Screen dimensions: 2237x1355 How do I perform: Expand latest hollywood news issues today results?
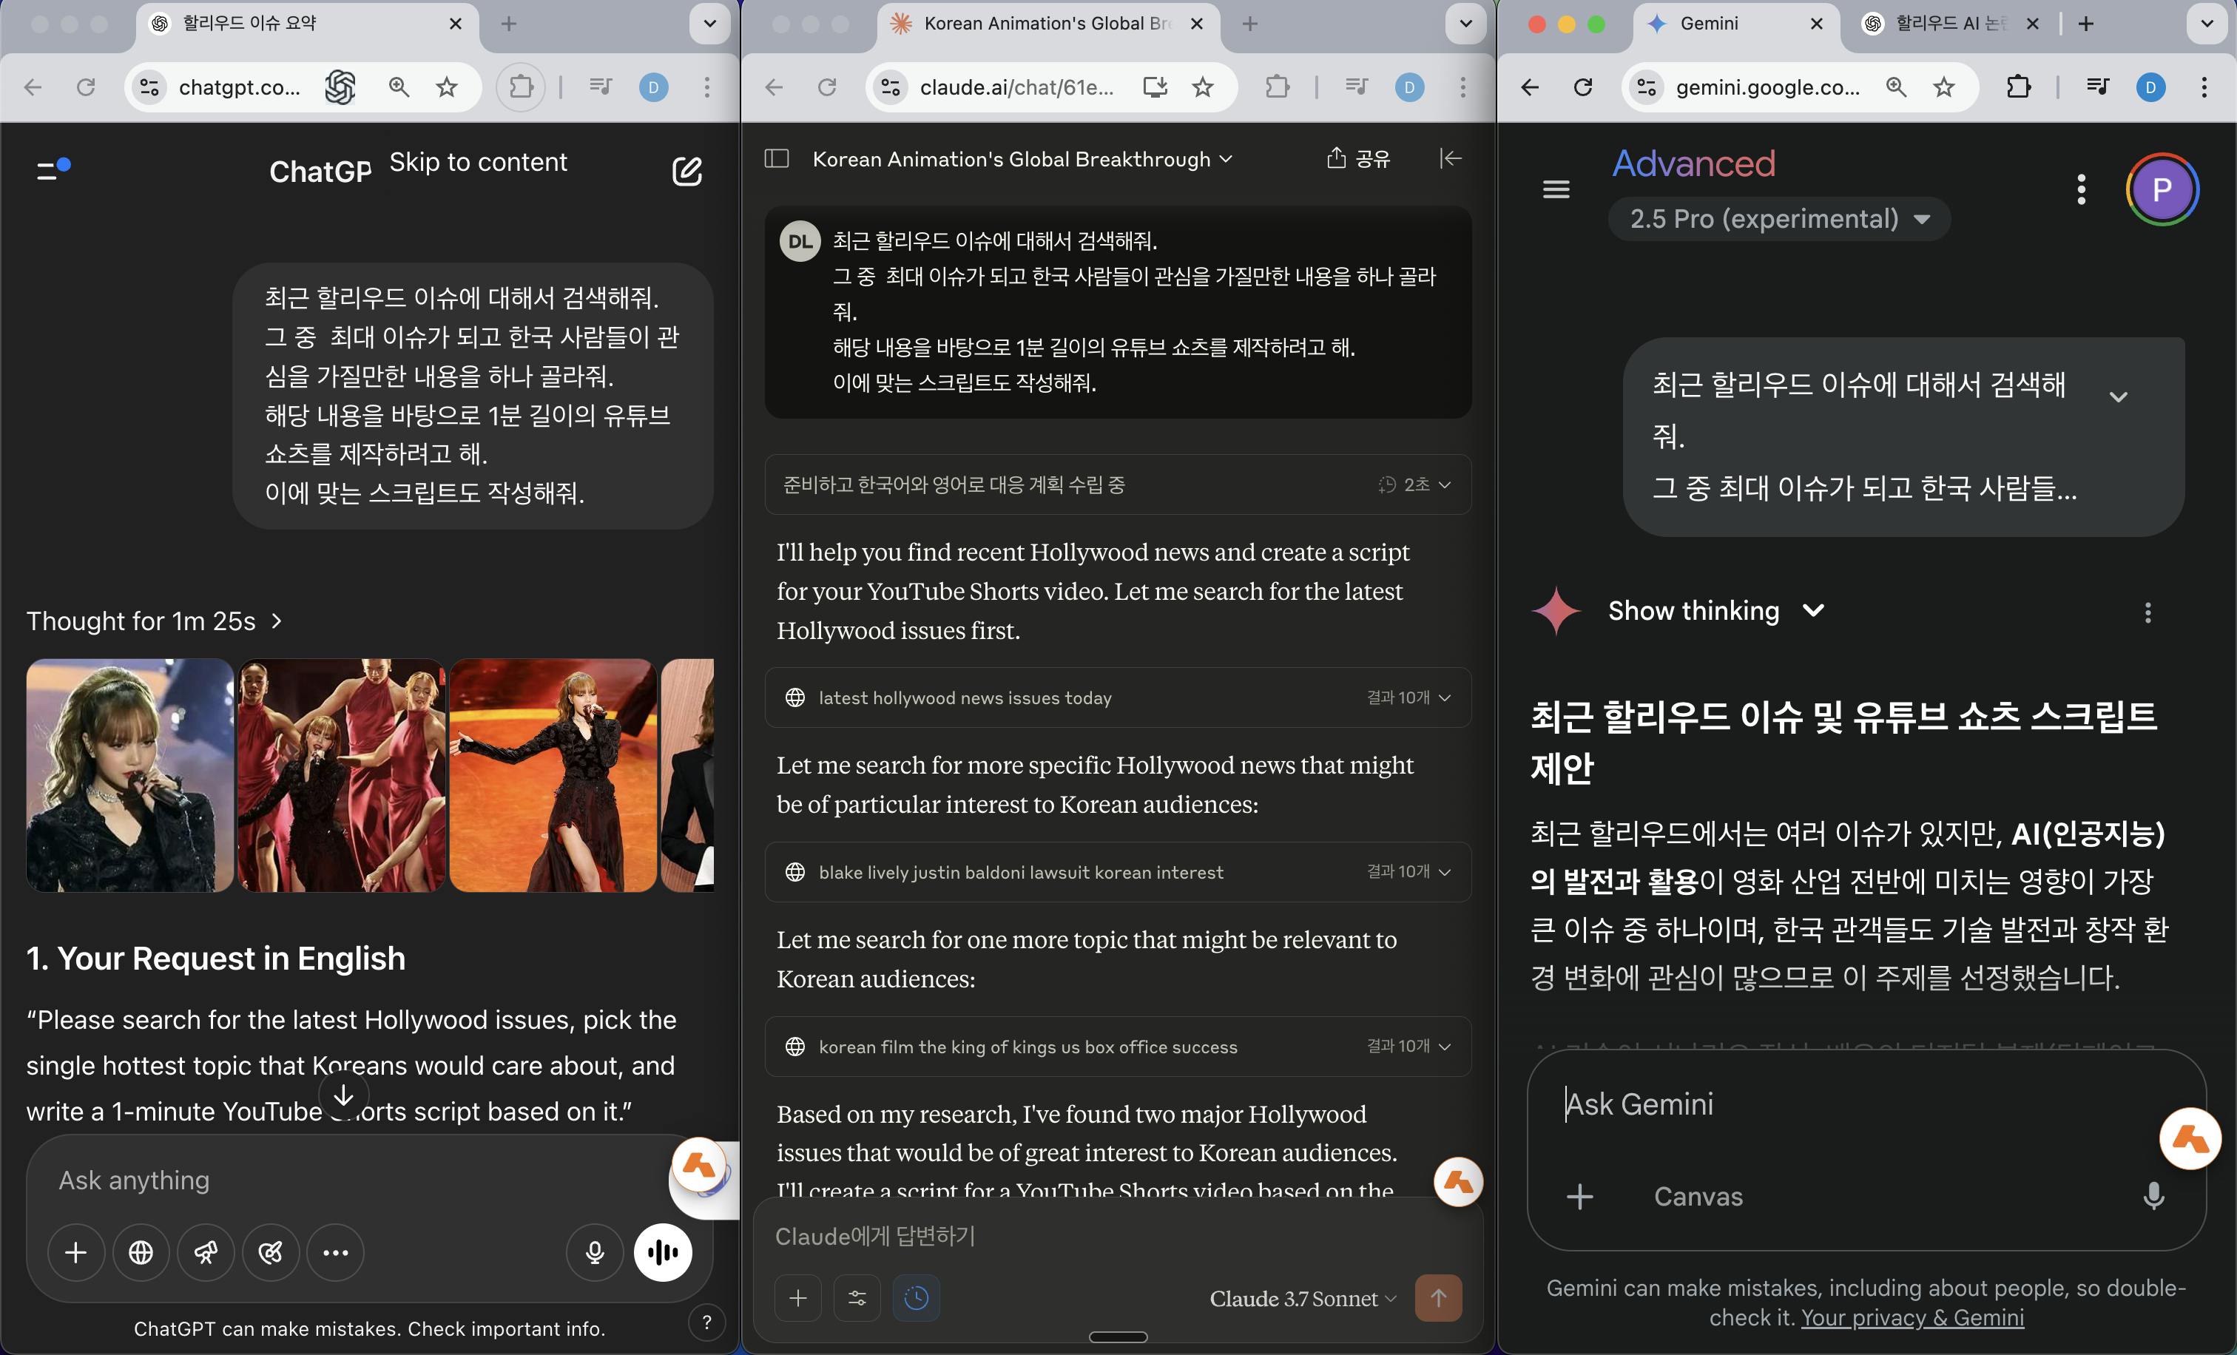coord(1118,697)
